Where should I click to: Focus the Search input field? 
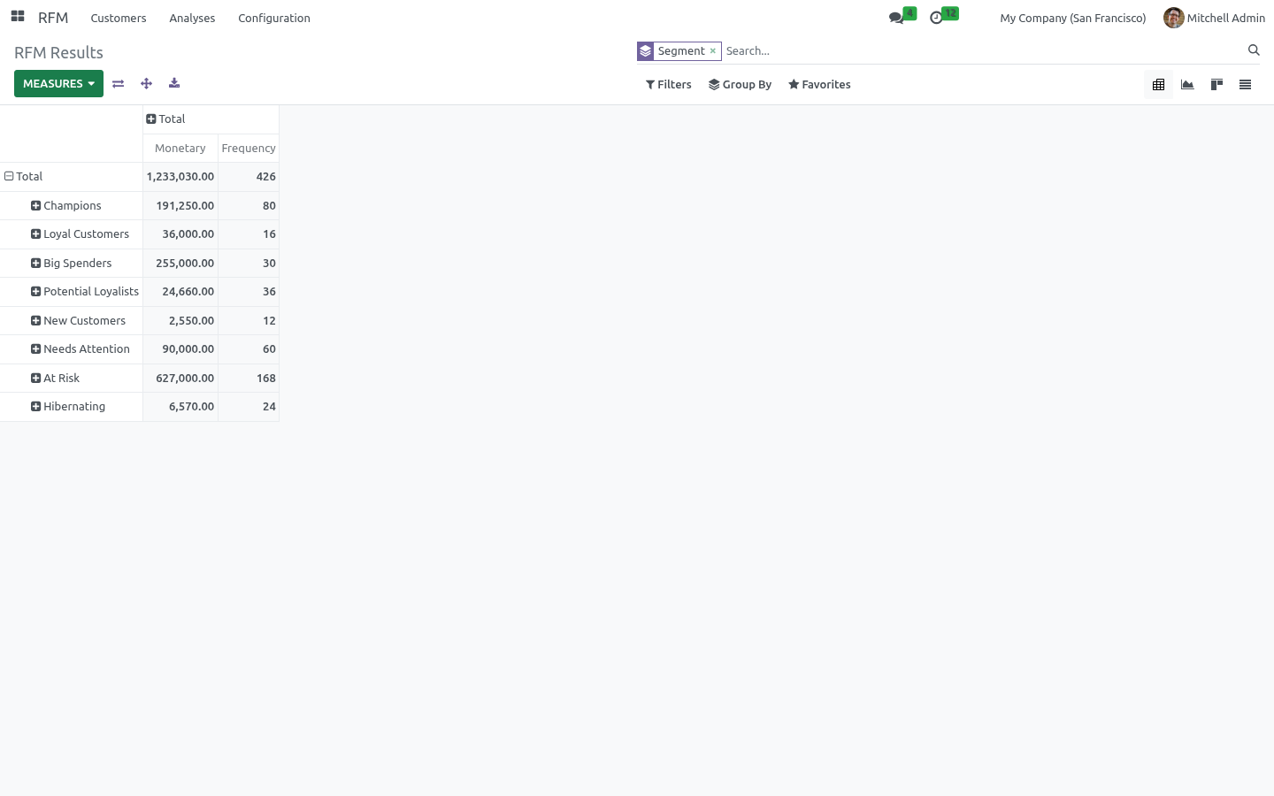[982, 51]
